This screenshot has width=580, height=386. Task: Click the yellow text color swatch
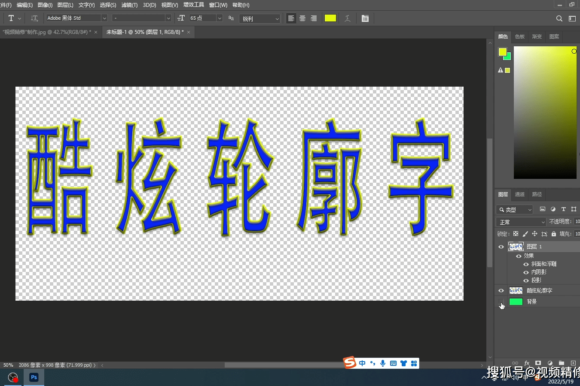coord(330,18)
